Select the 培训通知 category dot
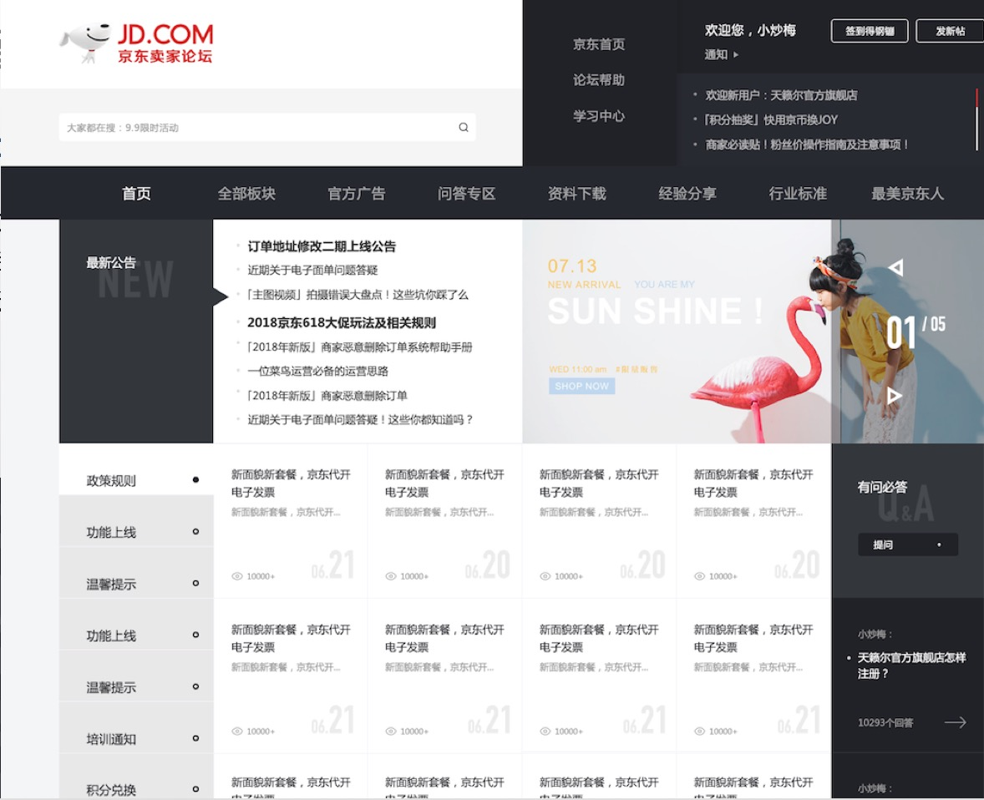Image resolution: width=984 pixels, height=800 pixels. [x=195, y=738]
